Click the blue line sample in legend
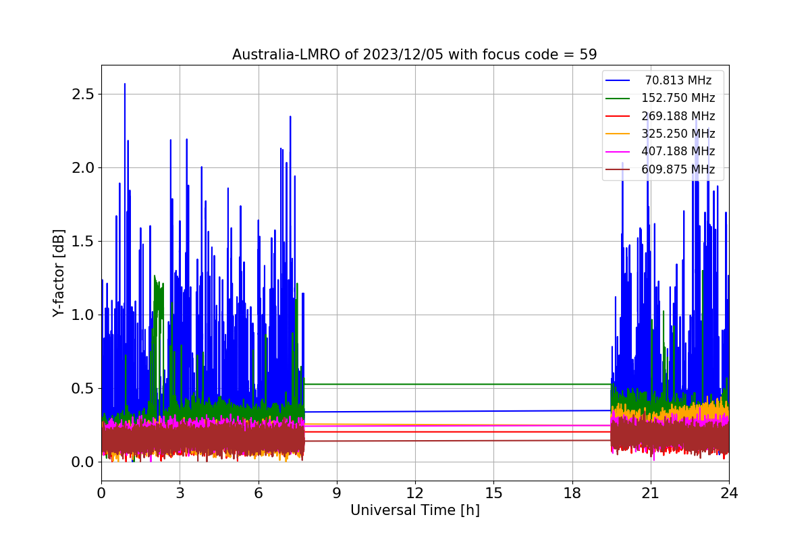Screen dimensions: 810x540 [618, 80]
